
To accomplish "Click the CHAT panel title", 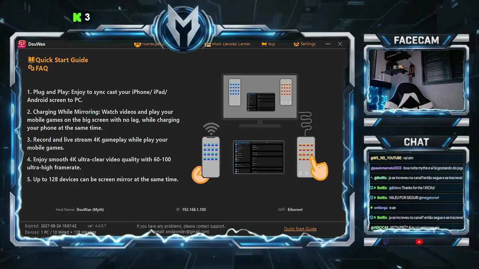I will (416, 142).
